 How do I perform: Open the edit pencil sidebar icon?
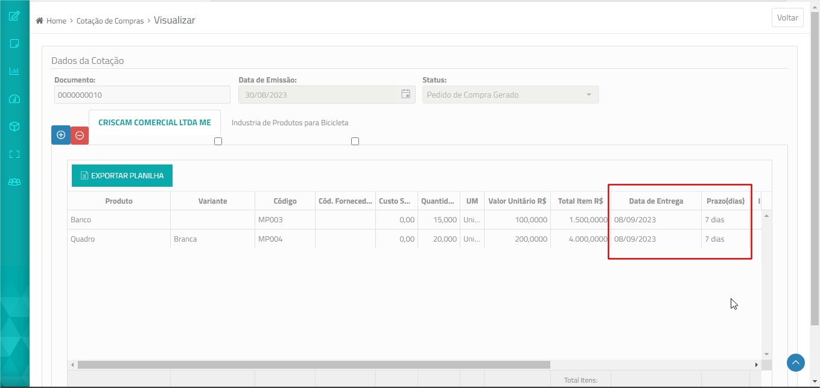(14, 16)
